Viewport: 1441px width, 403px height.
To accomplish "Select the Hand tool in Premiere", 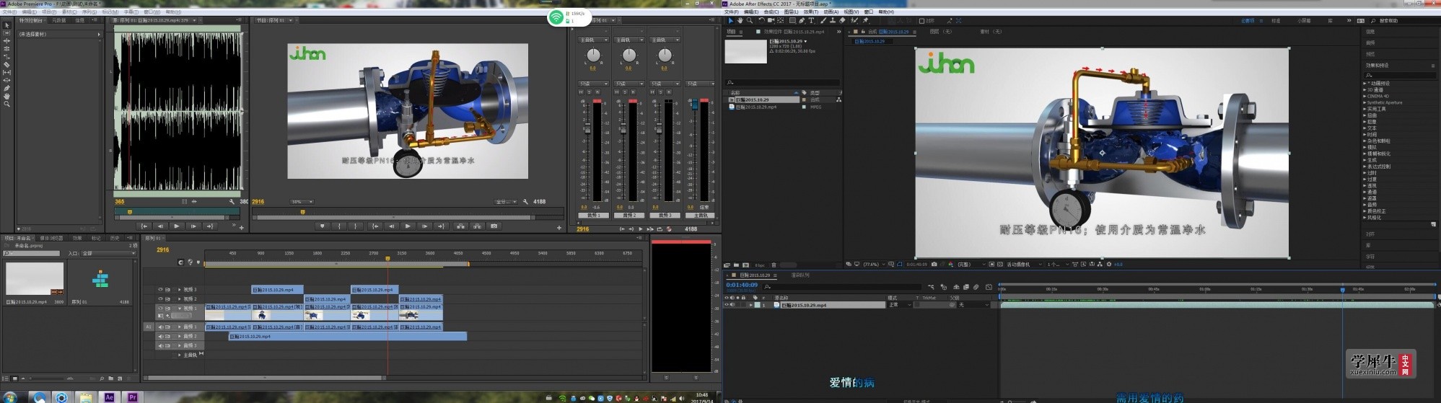I will tap(7, 96).
